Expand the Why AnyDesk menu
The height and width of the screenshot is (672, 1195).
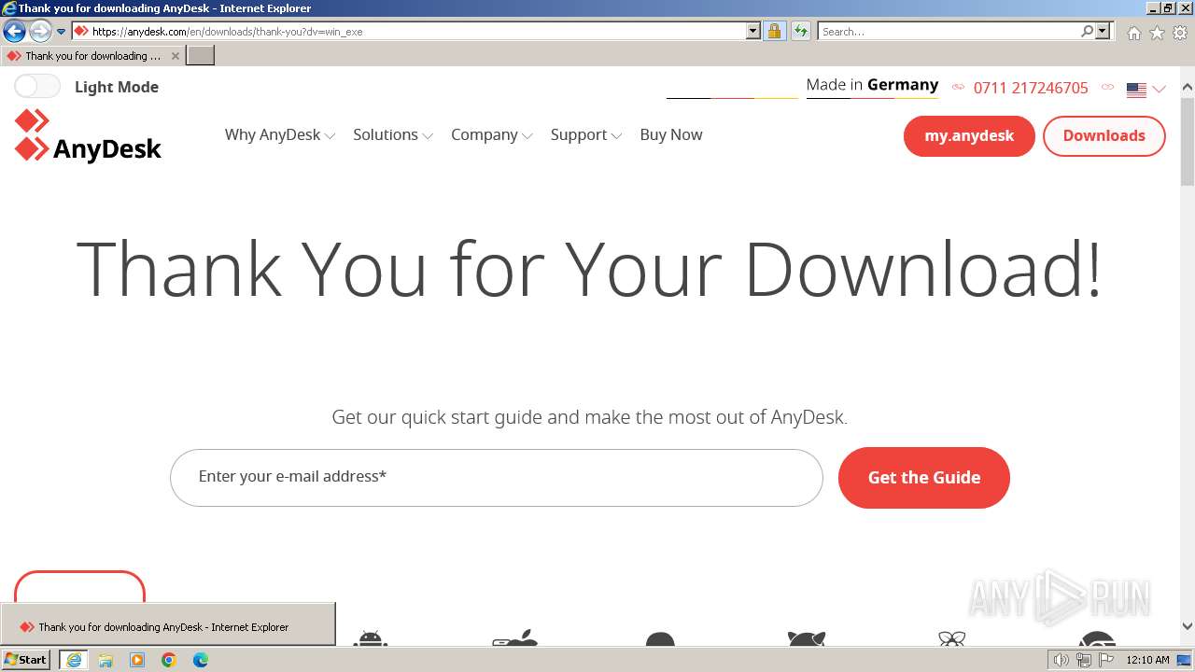279,134
